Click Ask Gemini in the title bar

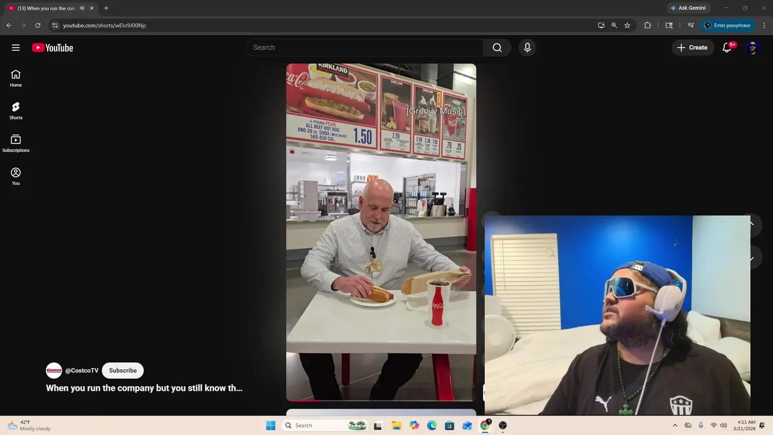click(688, 8)
